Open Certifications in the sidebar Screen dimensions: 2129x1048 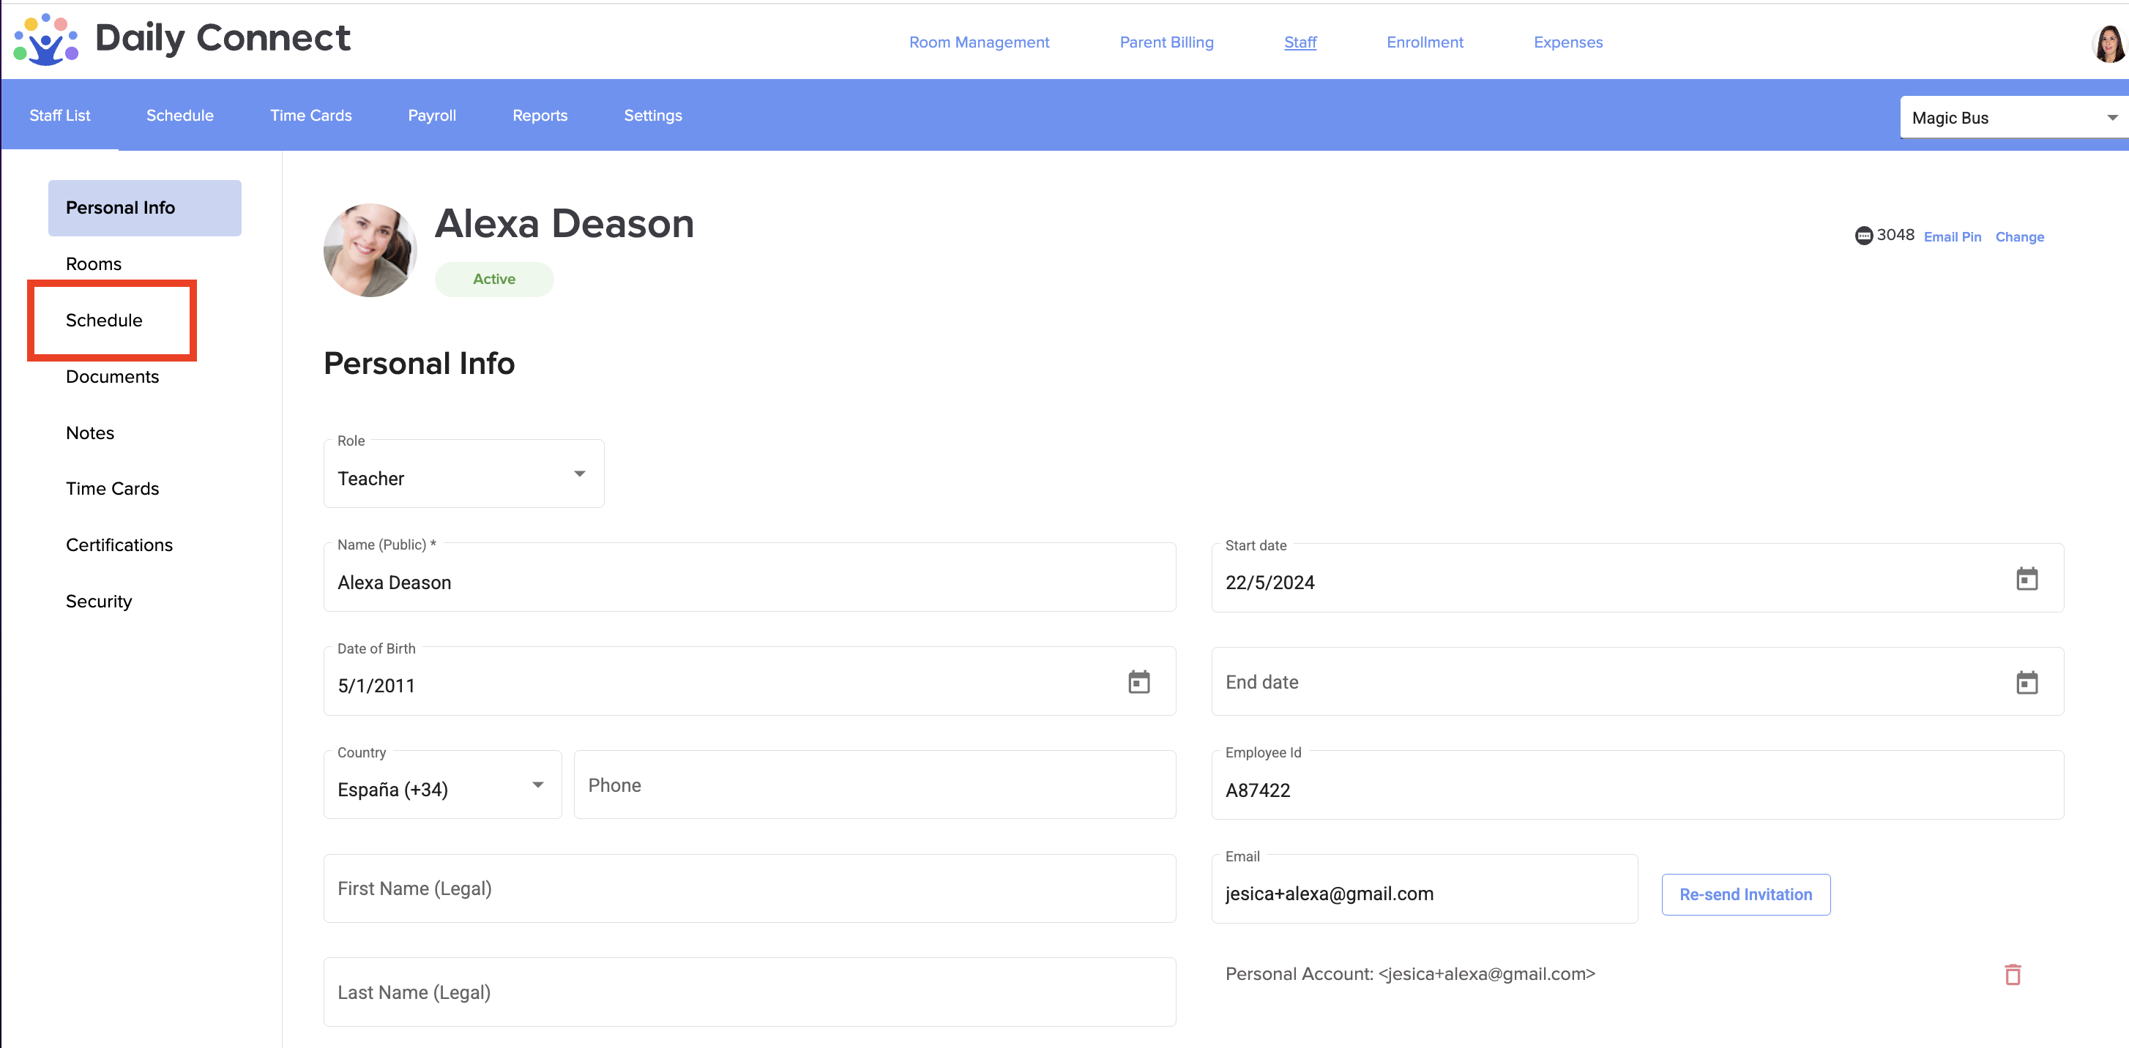pos(119,545)
